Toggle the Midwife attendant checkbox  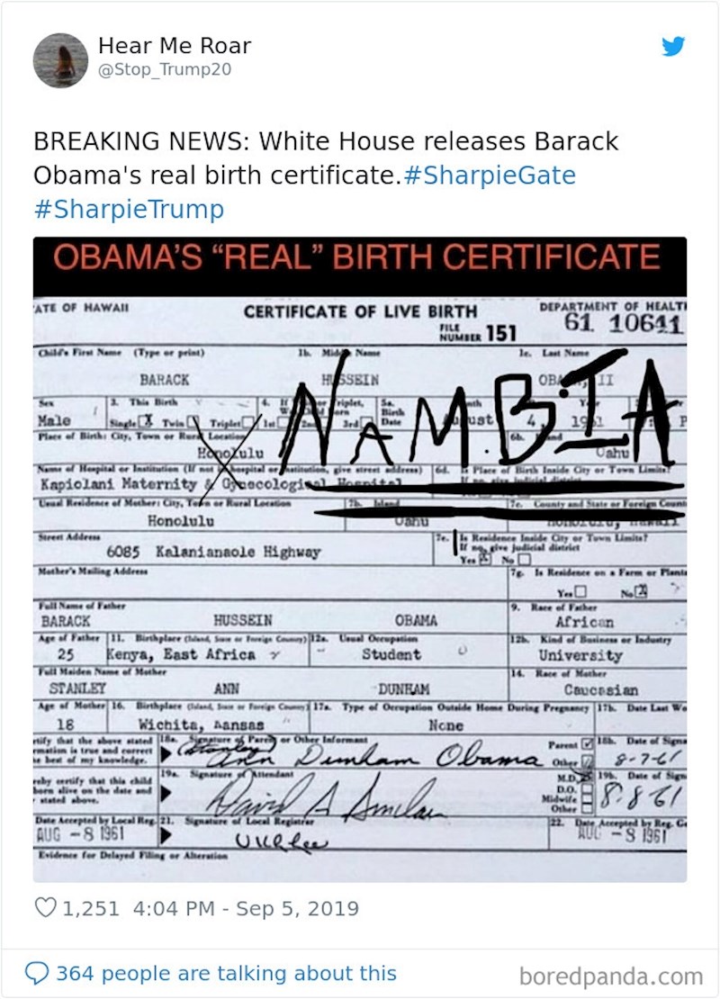(589, 799)
